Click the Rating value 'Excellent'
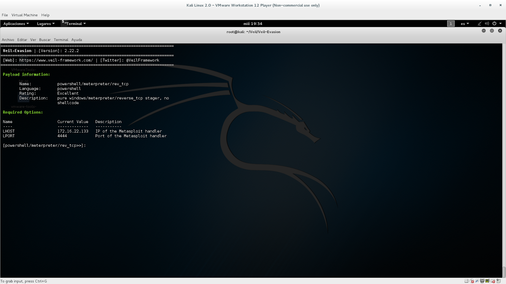Viewport: 506px width, 284px height. 68,93
